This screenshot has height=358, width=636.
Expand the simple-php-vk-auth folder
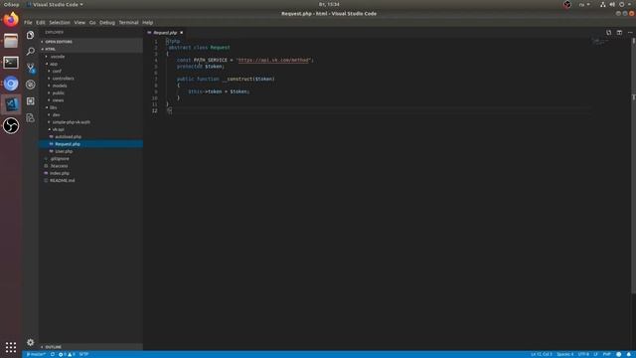[90, 122]
